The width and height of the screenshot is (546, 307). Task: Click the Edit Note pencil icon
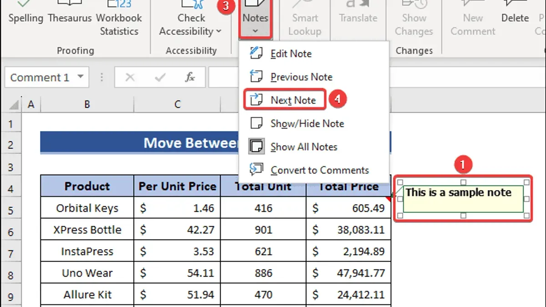pos(256,53)
